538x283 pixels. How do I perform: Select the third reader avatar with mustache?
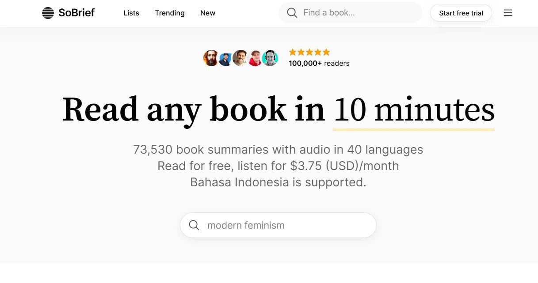click(240, 58)
